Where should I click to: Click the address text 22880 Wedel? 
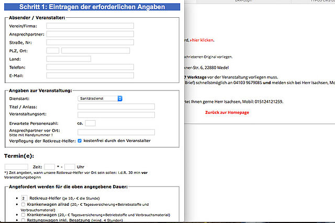pyautogui.click(x=216, y=67)
